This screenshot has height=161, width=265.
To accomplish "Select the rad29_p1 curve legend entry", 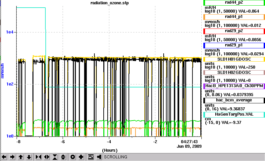I will click(234, 45).
